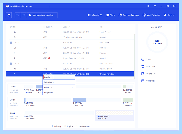This screenshot has width=182, height=134.
Task: Open the Clone tool
Action: click(110, 15)
